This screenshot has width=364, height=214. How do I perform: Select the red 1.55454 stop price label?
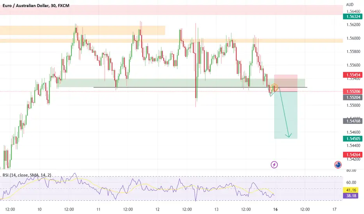[353, 75]
